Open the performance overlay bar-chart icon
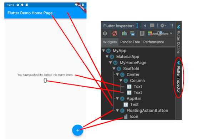Screen dimensions: 208x139 point(124,34)
